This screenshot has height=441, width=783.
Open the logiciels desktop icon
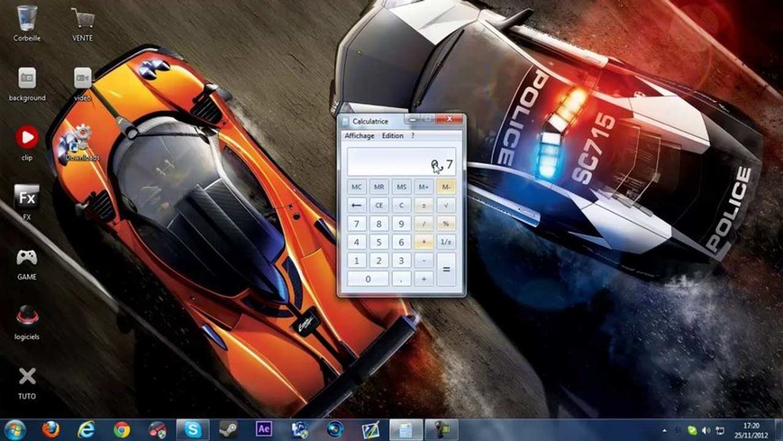tap(27, 322)
